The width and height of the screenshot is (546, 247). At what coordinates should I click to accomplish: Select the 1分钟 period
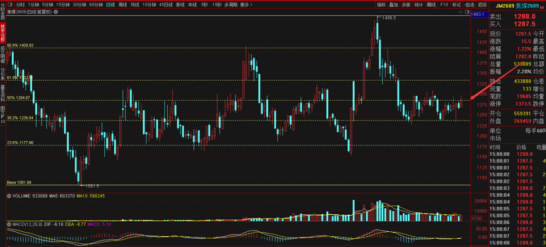[34, 5]
